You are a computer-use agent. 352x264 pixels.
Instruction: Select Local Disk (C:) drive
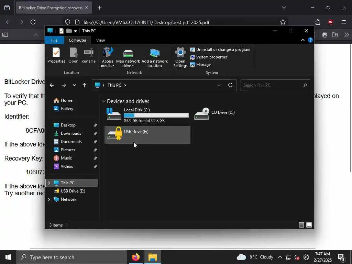click(147, 115)
